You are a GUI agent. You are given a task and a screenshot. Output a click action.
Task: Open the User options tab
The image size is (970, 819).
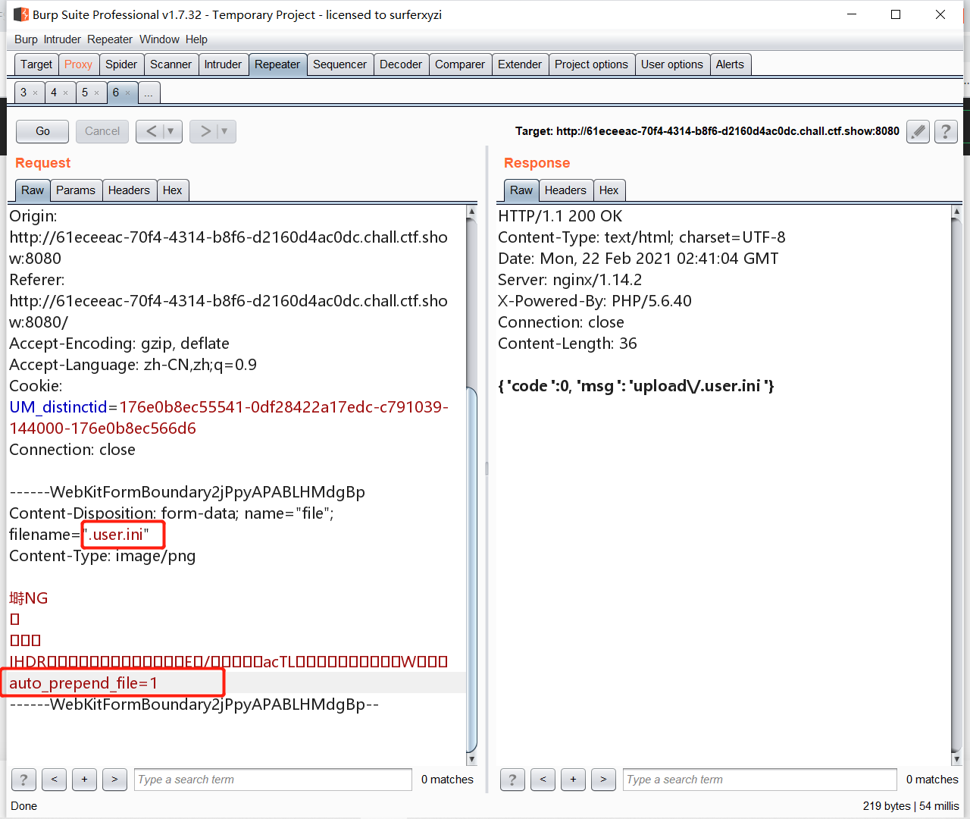tap(672, 64)
